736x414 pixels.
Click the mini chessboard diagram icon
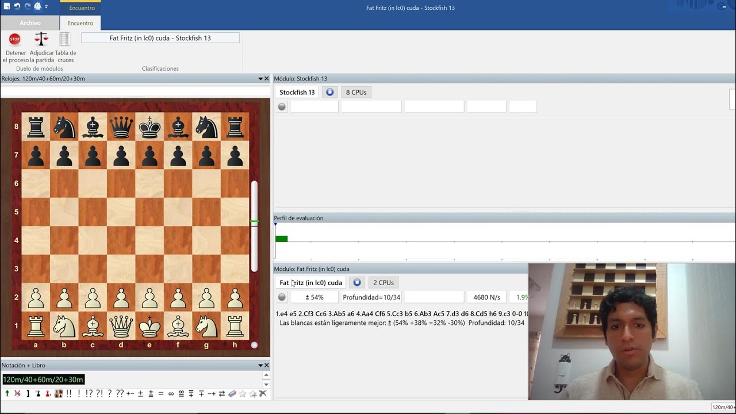pos(59,394)
